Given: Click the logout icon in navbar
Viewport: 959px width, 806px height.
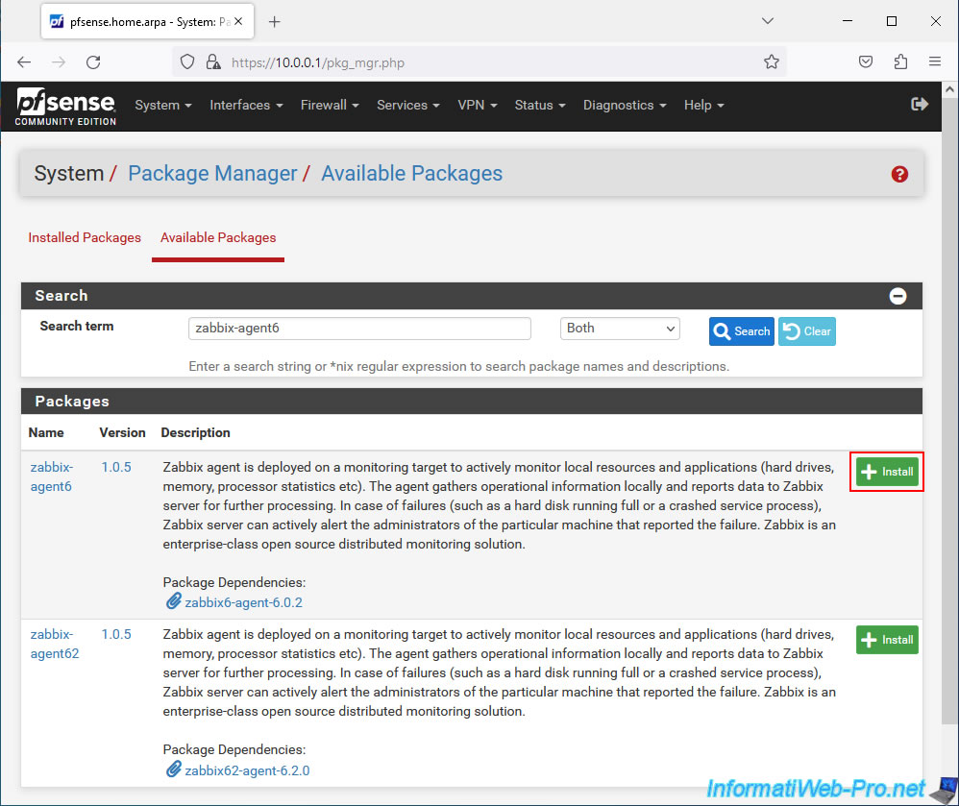Looking at the screenshot, I should click(x=920, y=105).
